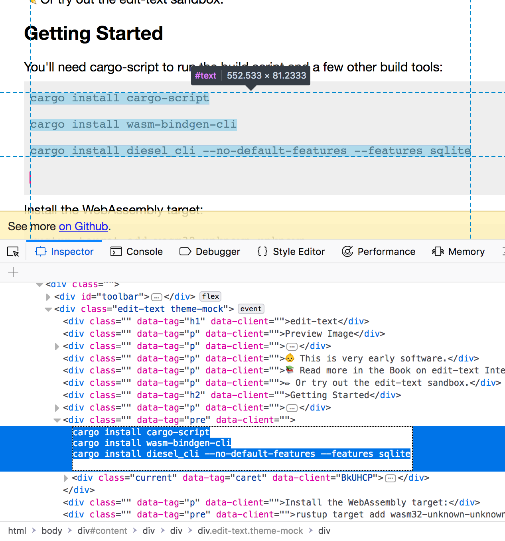This screenshot has height=541, width=505.
Task: Click the plus button to add node
Action: (x=13, y=272)
